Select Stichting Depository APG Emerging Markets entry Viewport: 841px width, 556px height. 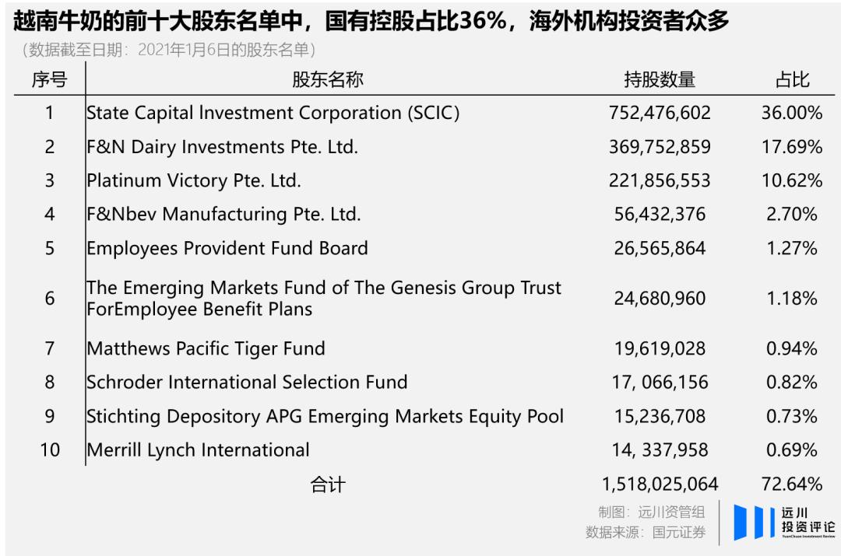tap(325, 416)
